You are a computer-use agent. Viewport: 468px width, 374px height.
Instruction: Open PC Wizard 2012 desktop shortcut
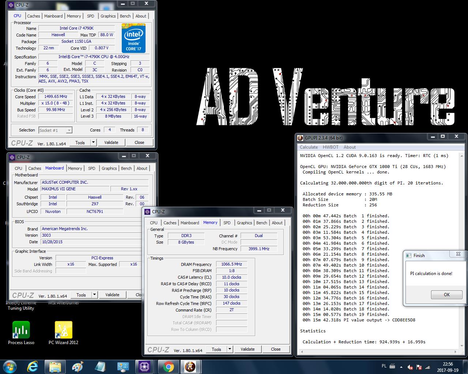63,333
